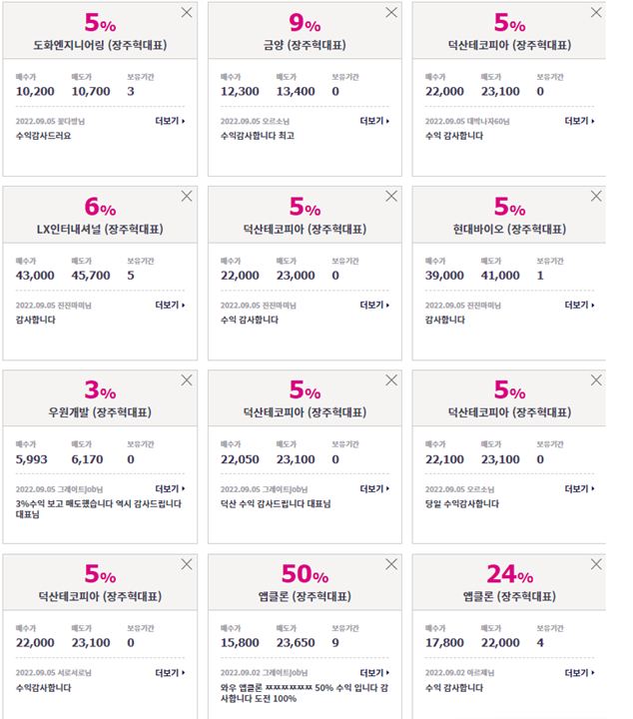Dismiss the LX인터내셔널 6% card
The width and height of the screenshot is (633, 719).
(187, 197)
